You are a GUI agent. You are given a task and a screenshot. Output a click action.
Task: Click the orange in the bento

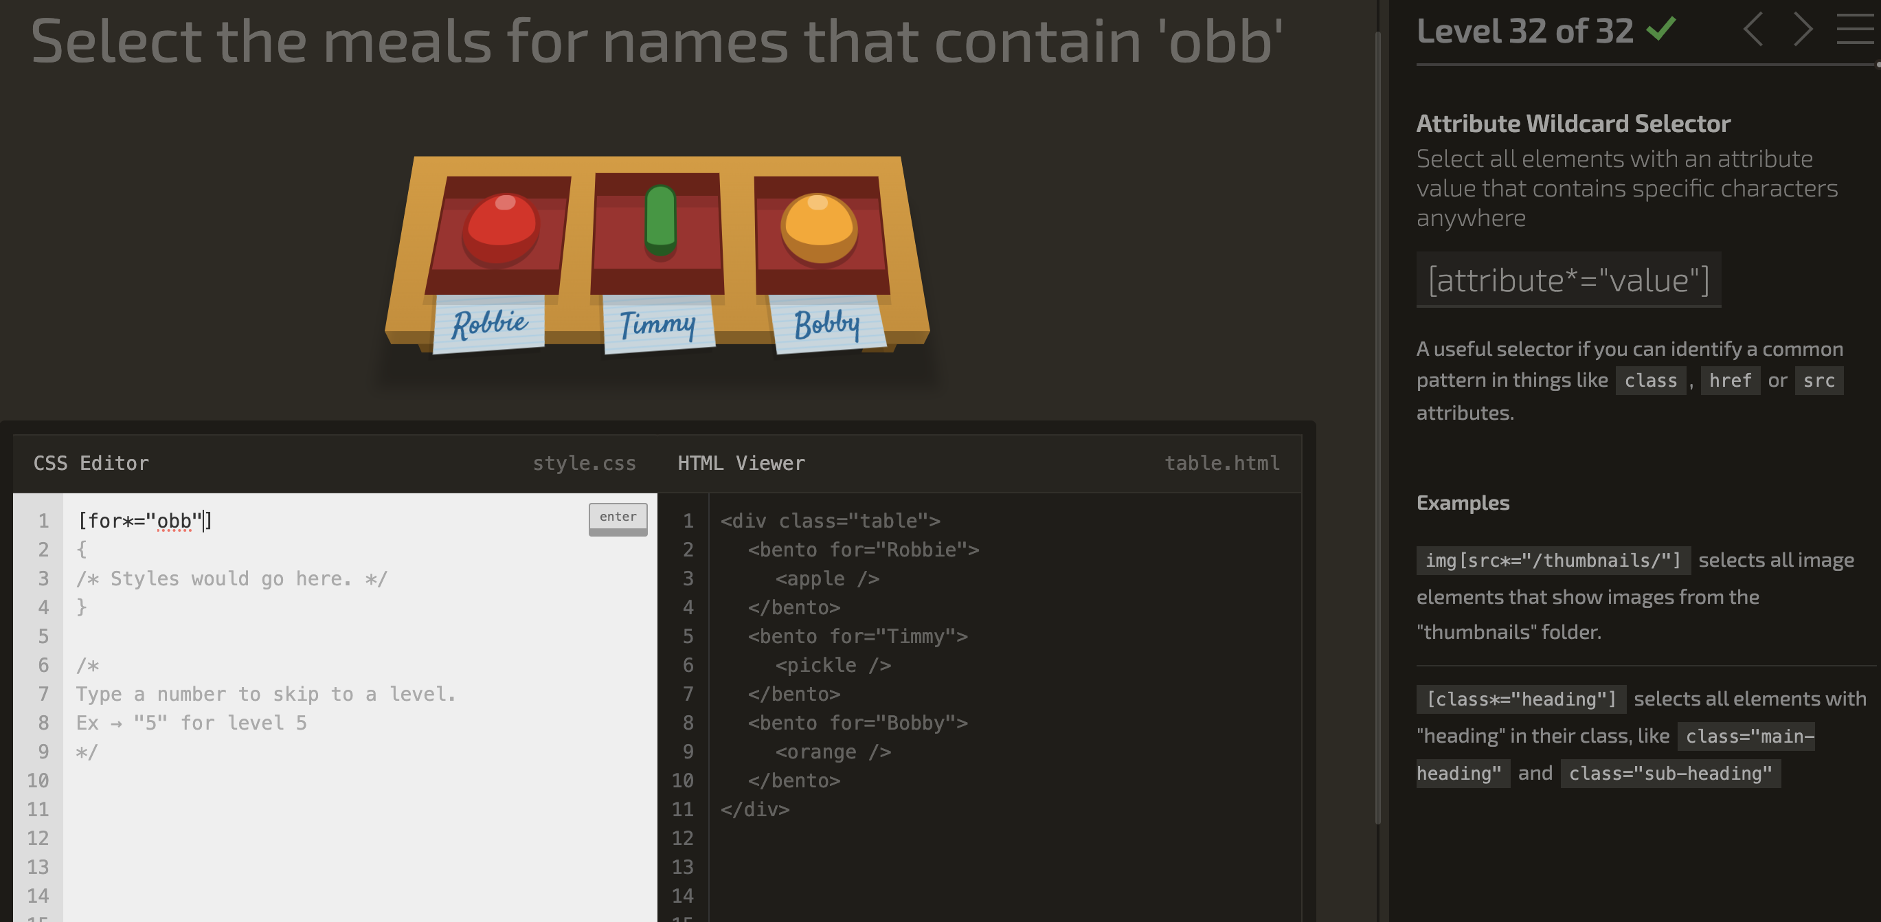(818, 228)
